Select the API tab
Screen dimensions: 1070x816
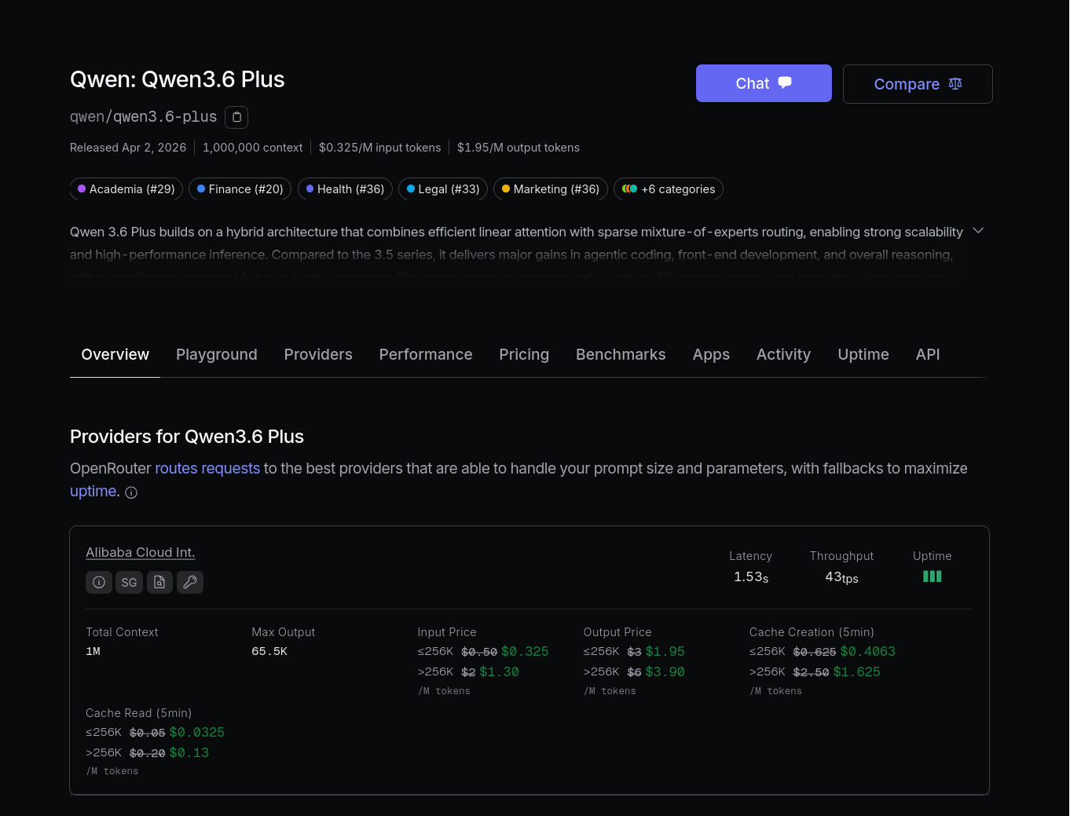(928, 354)
